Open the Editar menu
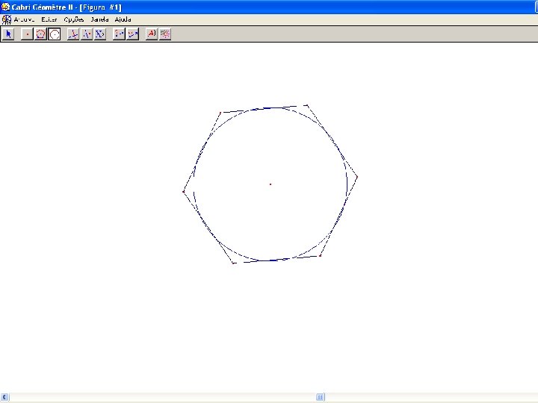538x403 pixels. pyautogui.click(x=49, y=19)
